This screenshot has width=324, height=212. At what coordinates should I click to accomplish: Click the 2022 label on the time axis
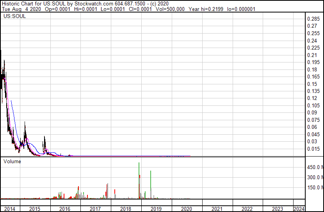click(x=247, y=209)
